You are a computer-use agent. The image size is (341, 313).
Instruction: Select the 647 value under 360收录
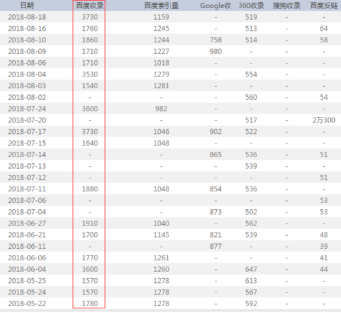tap(251, 269)
